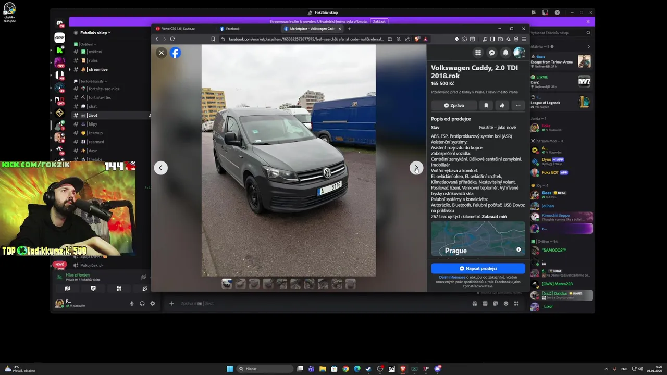Toggle the Discord microphone mute
The width and height of the screenshot is (667, 375).
pyautogui.click(x=132, y=303)
